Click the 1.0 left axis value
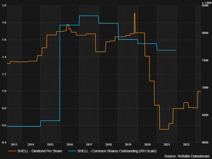212x159 pixels. click(x=4, y=91)
